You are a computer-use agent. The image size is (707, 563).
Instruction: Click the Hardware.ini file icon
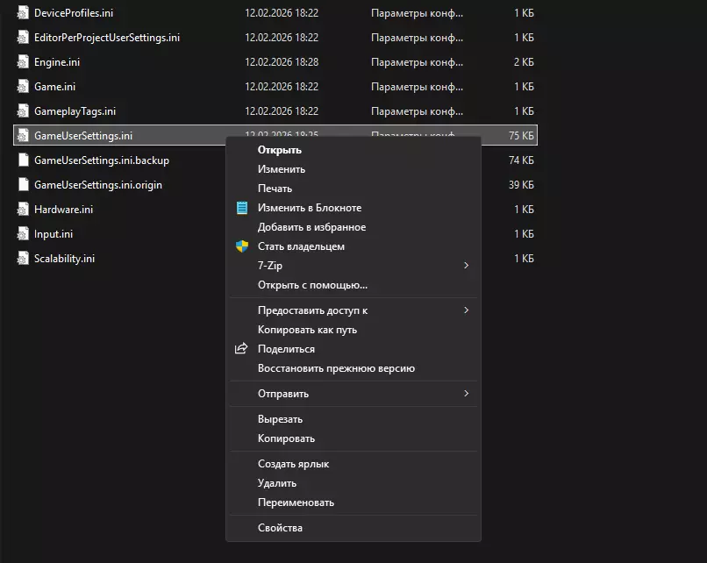pyautogui.click(x=24, y=210)
